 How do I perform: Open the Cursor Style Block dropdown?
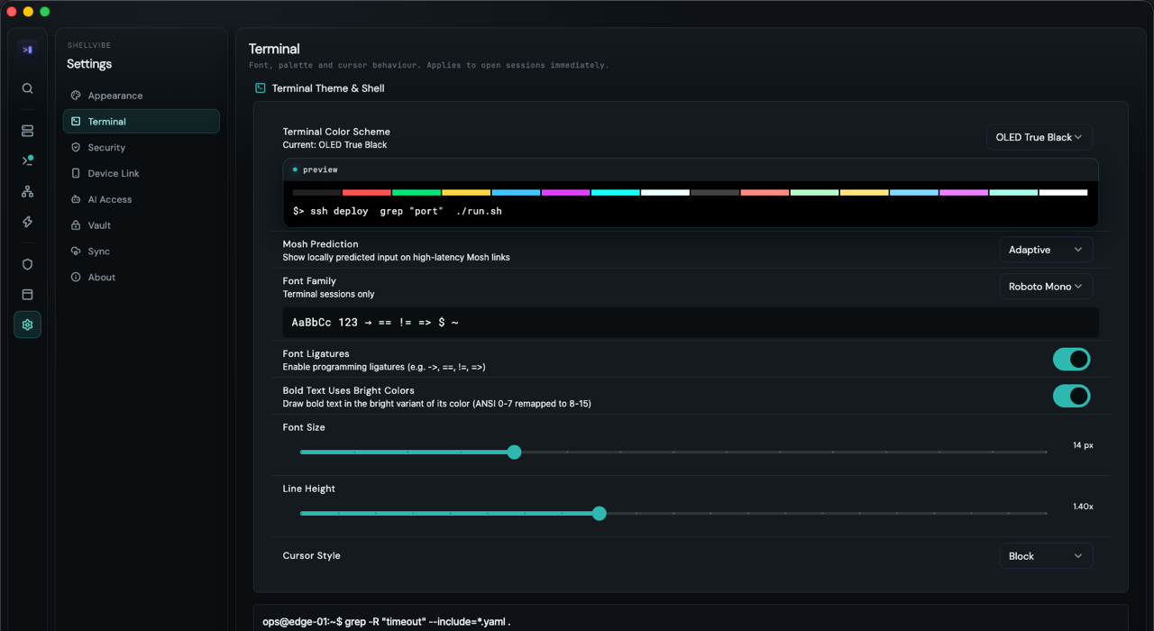point(1046,556)
